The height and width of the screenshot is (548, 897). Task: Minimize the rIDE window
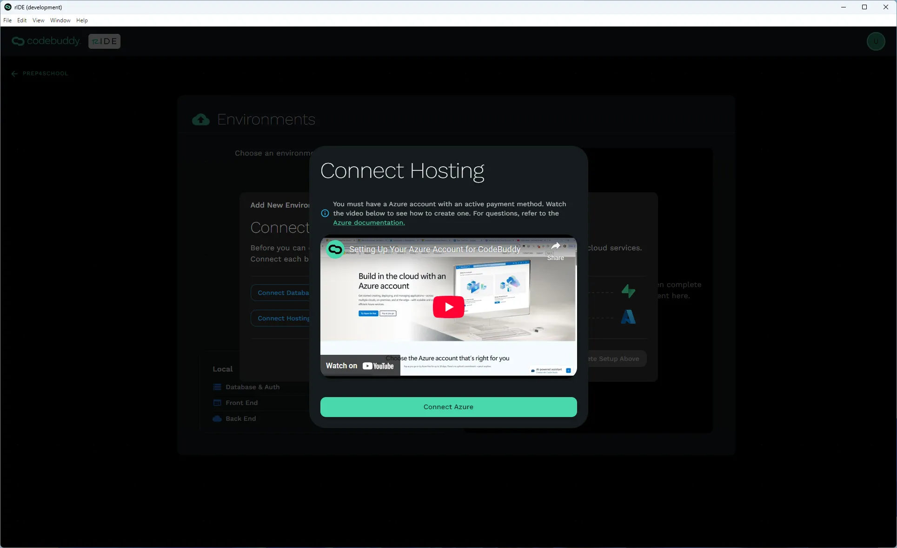(x=844, y=7)
